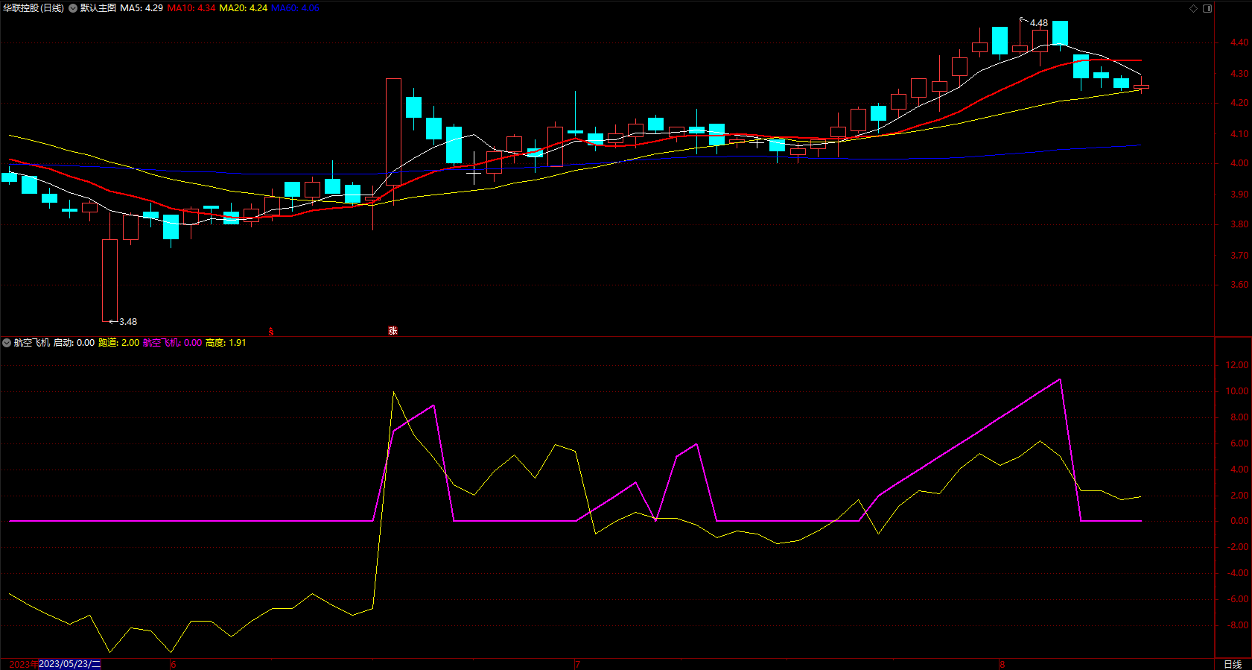1252x670 pixels.
Task: Open 航空飞机 indicator dropdown arrow
Action: pos(7,343)
